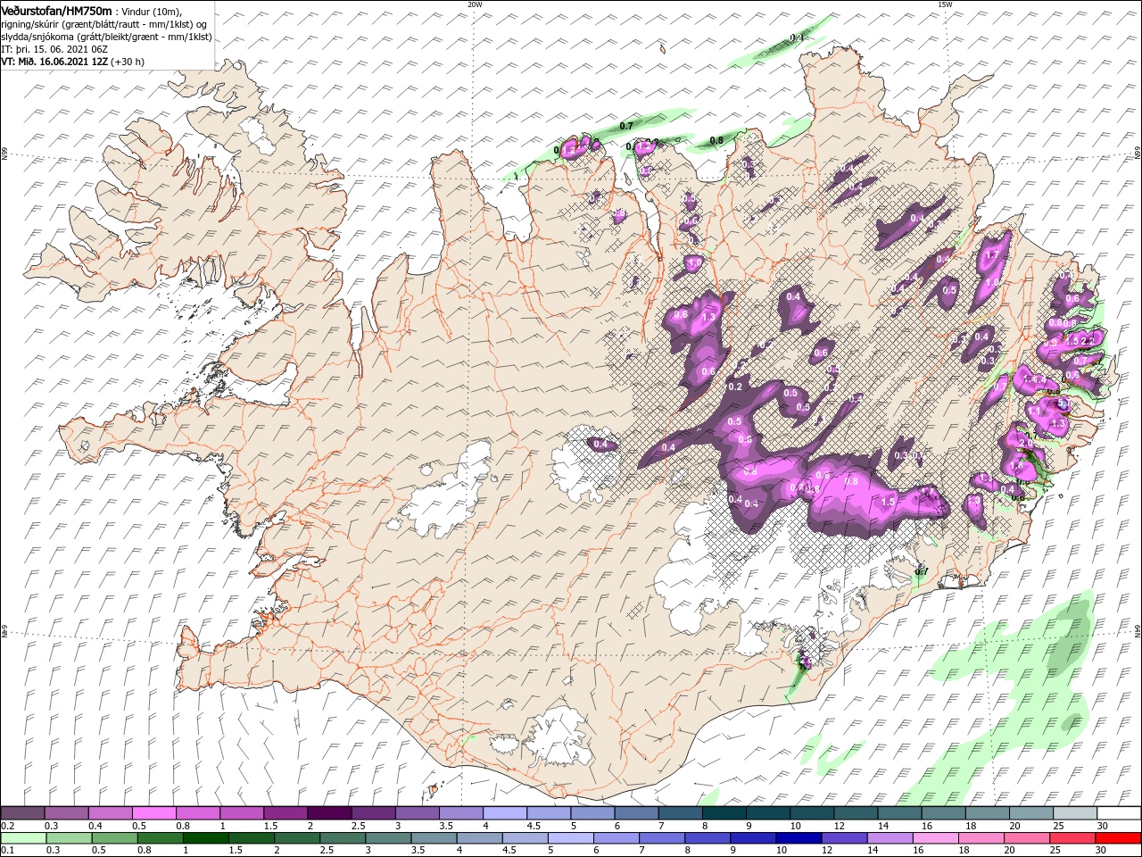Click the rain scale 20–25 rose swatch
Image resolution: width=1142 pixels, height=857 pixels.
click(x=1025, y=838)
